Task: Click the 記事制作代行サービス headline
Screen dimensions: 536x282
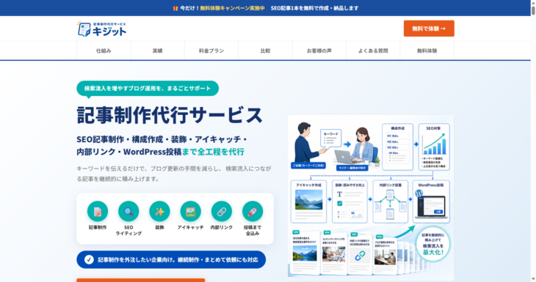Action: 170,115
